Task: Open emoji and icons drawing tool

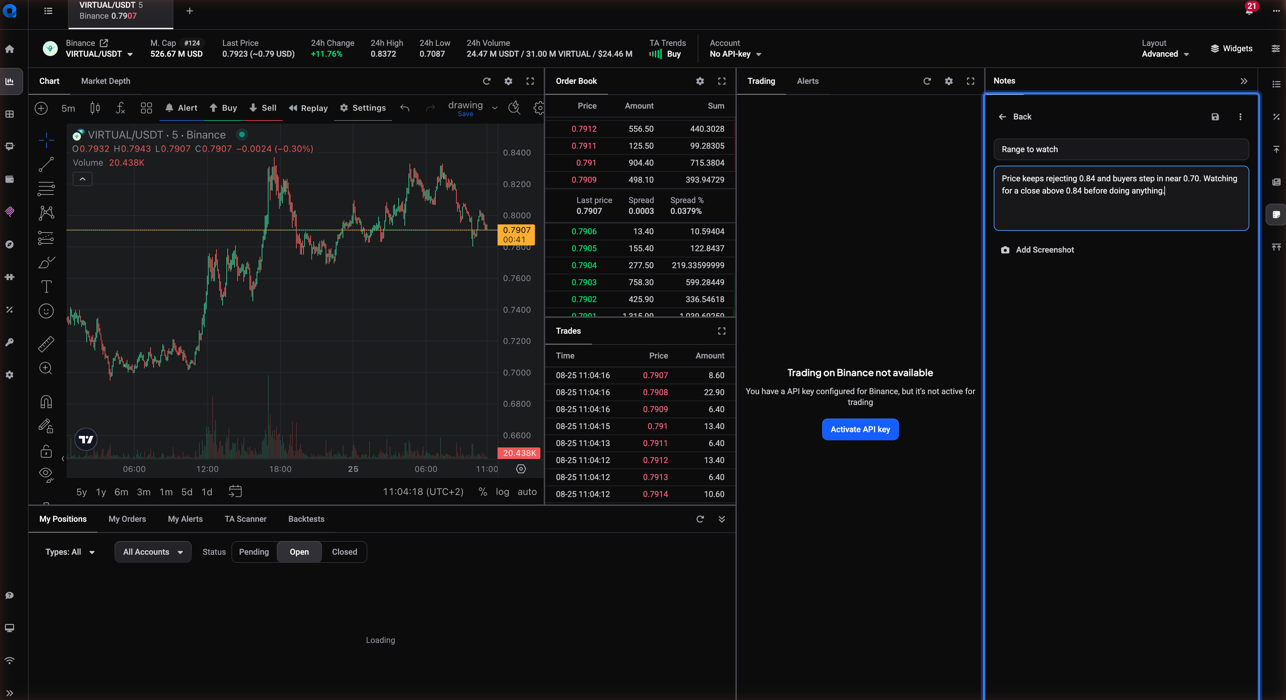Action: pos(46,311)
